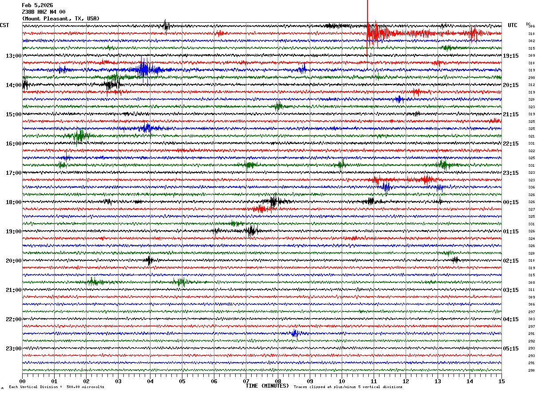
Task: Select the 16:00 CST row label
Action: pos(14,144)
